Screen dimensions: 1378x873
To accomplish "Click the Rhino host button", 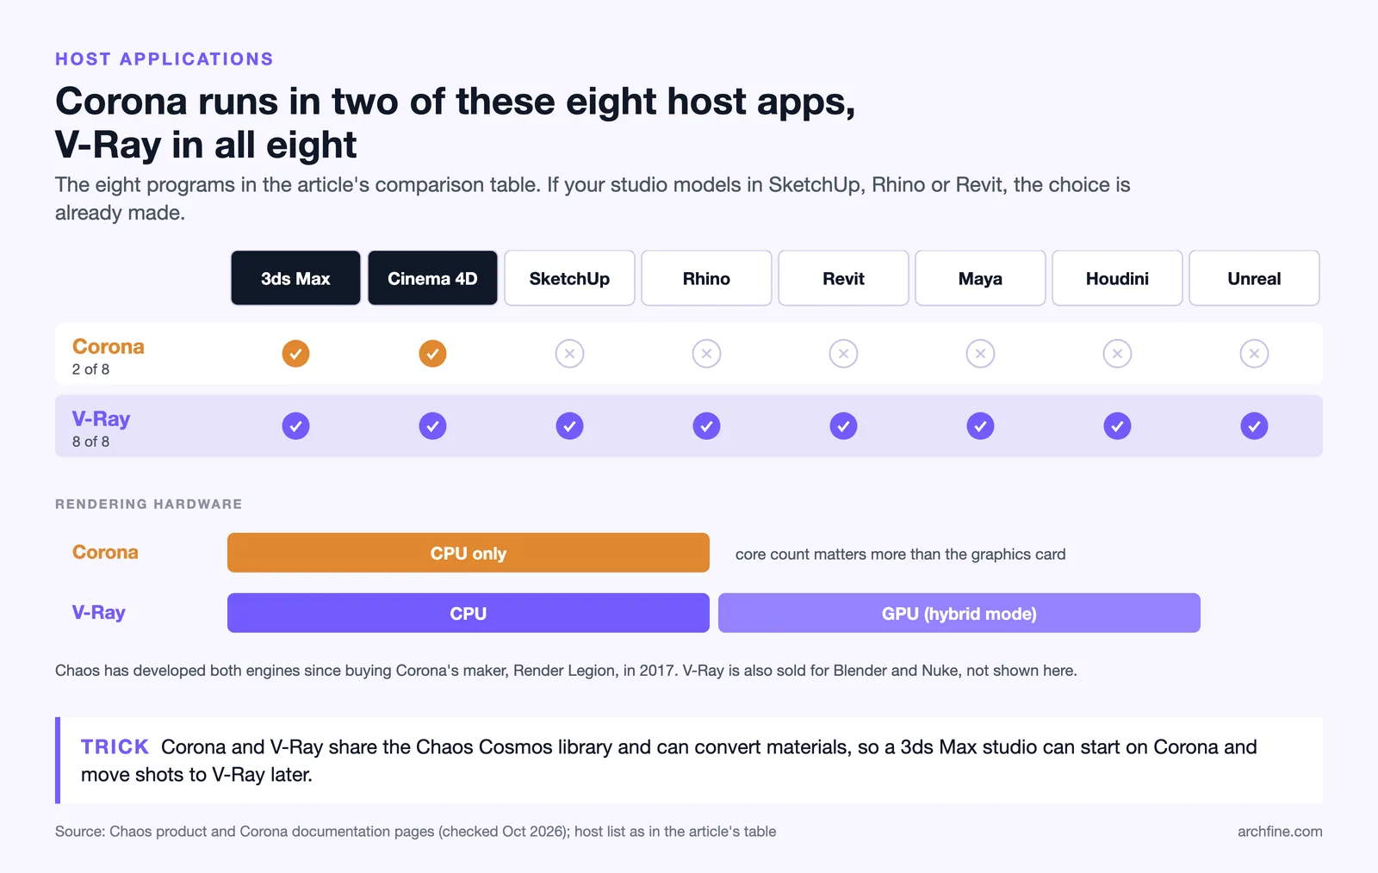I will tap(706, 278).
